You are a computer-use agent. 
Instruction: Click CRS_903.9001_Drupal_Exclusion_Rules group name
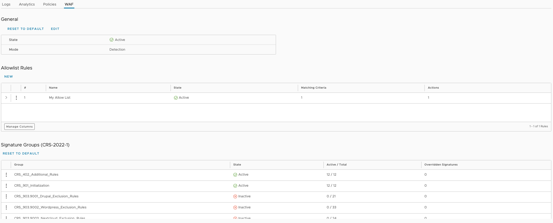tap(46, 196)
